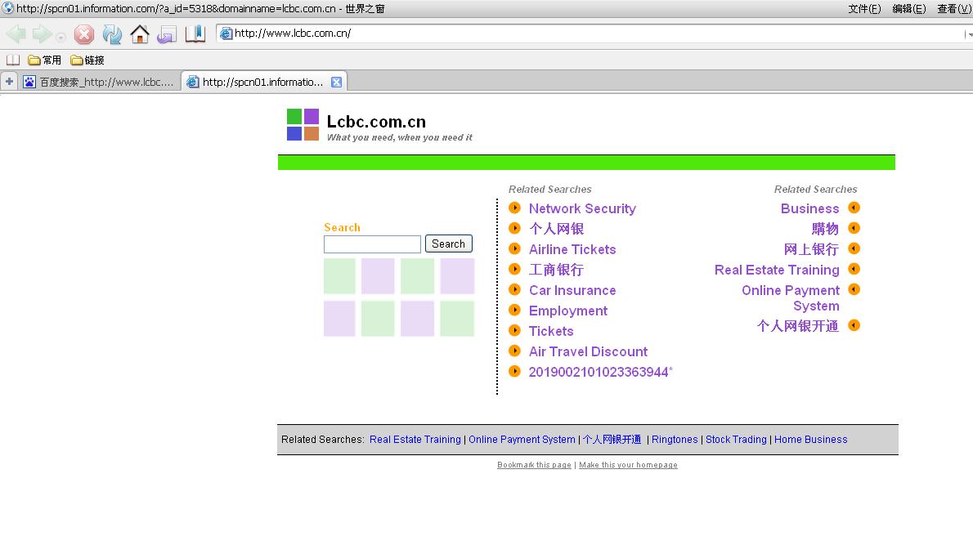Open the favorites book icon on bookmarks bar
This screenshot has height=541, width=973.
click(x=13, y=60)
